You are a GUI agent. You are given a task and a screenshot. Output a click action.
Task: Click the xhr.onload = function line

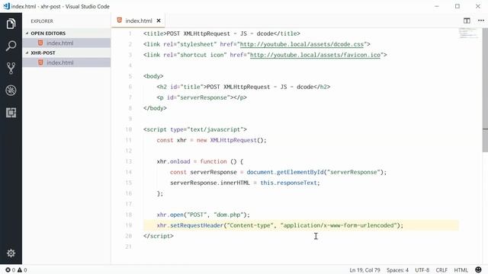(x=200, y=161)
